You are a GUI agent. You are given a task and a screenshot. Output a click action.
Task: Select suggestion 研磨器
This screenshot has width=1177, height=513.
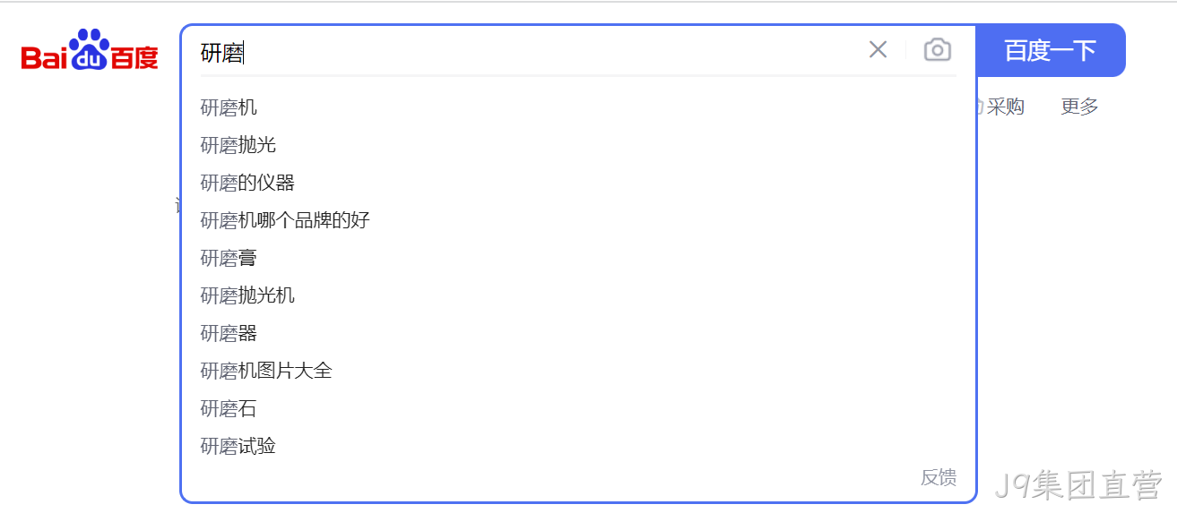[578, 333]
